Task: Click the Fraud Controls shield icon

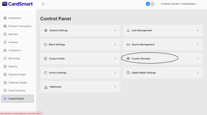Action: point(5,90)
